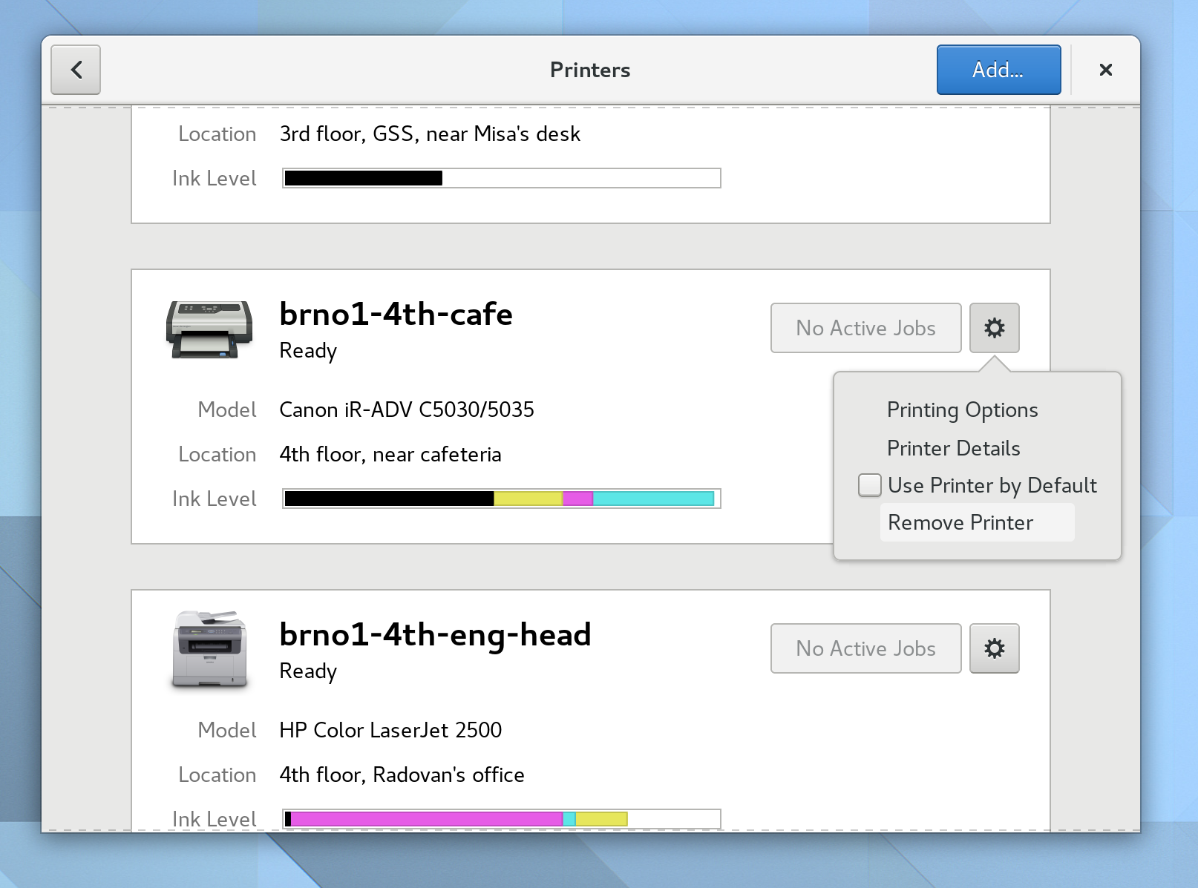Open settings gear for brno1-4th-eng-head
This screenshot has width=1198, height=888.
(x=994, y=648)
